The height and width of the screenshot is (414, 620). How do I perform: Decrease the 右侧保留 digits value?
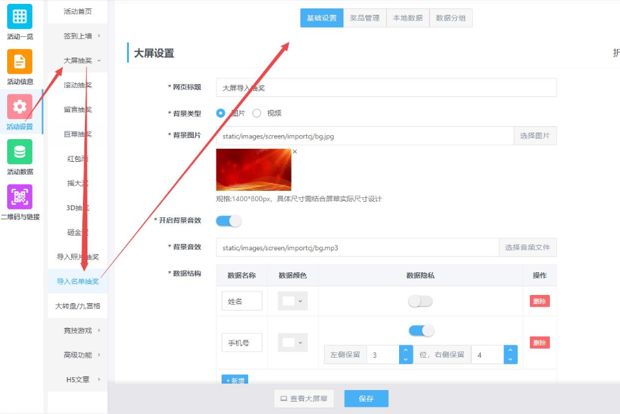[510, 359]
